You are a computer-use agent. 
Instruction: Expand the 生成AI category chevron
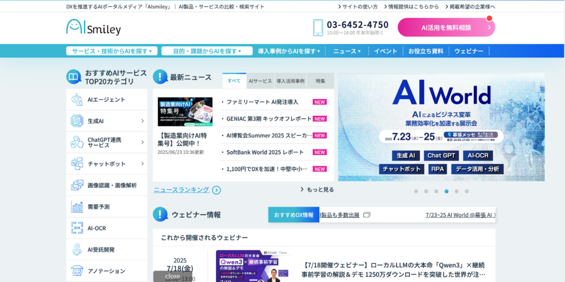pyautogui.click(x=142, y=121)
